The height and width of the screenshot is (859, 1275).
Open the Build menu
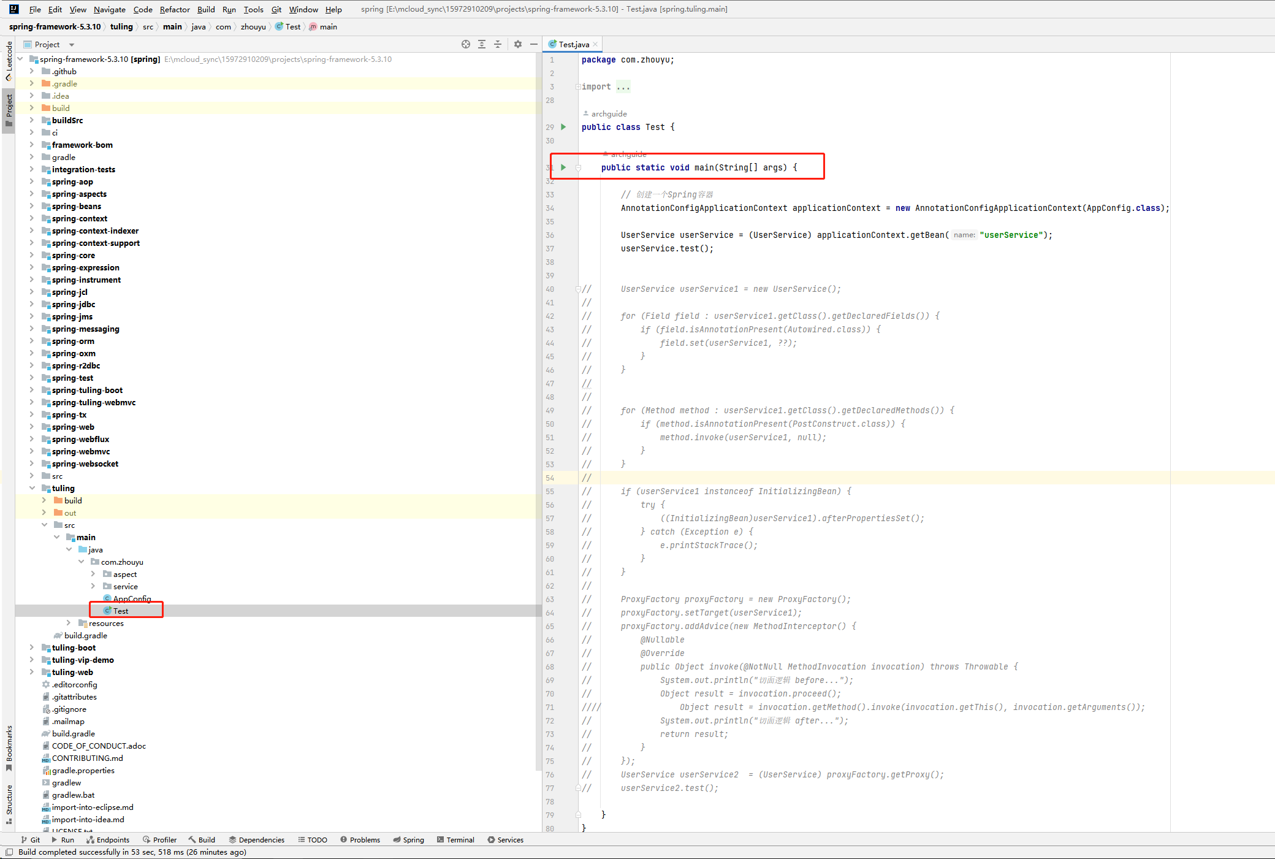(x=206, y=9)
